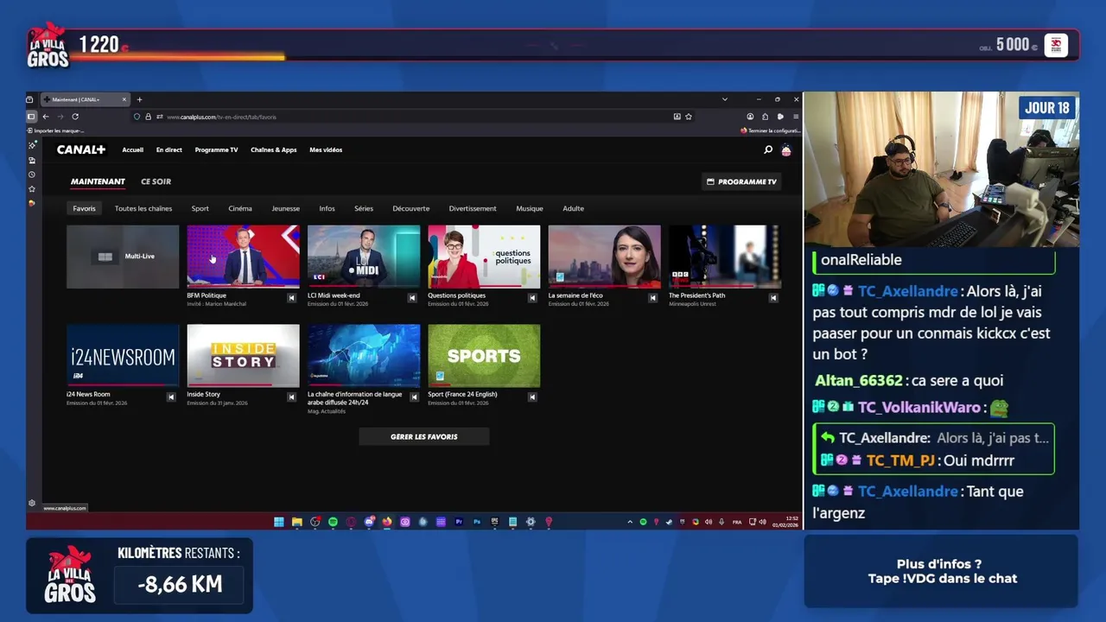Open the Multi-Live tile
Image resolution: width=1106 pixels, height=622 pixels.
tap(123, 257)
